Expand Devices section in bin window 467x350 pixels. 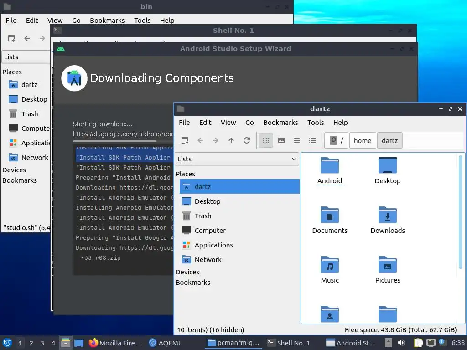pyautogui.click(x=14, y=170)
